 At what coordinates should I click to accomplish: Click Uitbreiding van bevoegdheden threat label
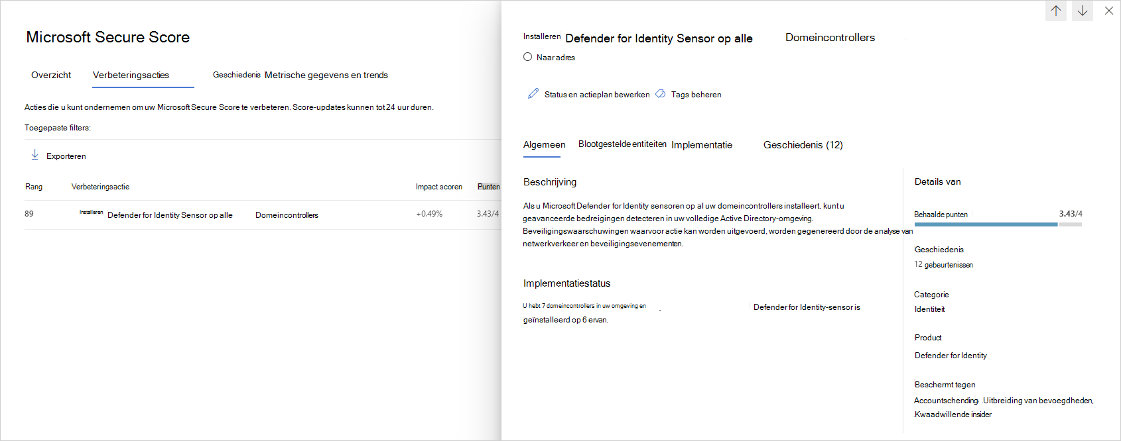click(1038, 401)
